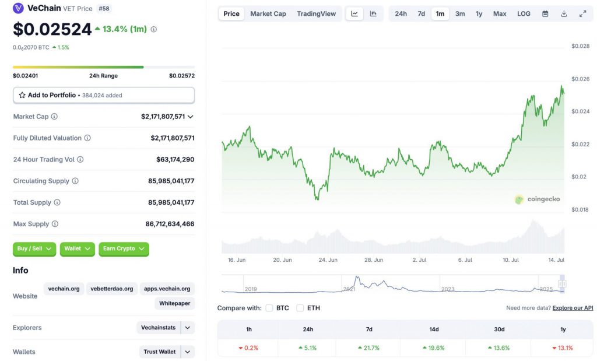Click Add to Portfolio button
This screenshot has height=361, width=597.
[x=104, y=95]
